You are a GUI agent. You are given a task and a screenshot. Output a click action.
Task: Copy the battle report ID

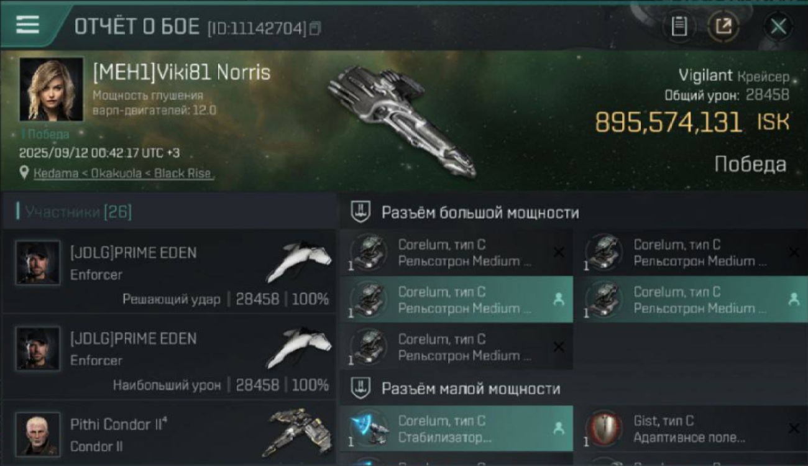point(315,28)
